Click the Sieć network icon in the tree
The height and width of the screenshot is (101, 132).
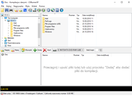6,41
